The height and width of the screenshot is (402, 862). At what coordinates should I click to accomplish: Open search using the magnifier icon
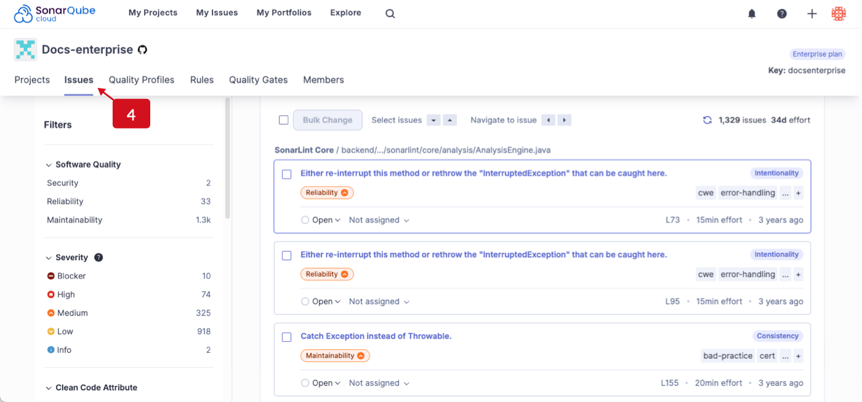coord(390,13)
